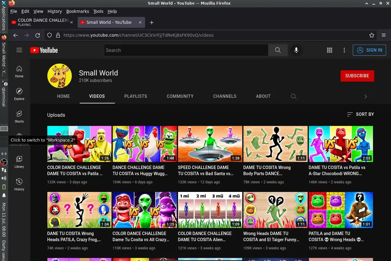
Task: Open video title PATILA and DAME TU COSITA
Action: coord(336,237)
